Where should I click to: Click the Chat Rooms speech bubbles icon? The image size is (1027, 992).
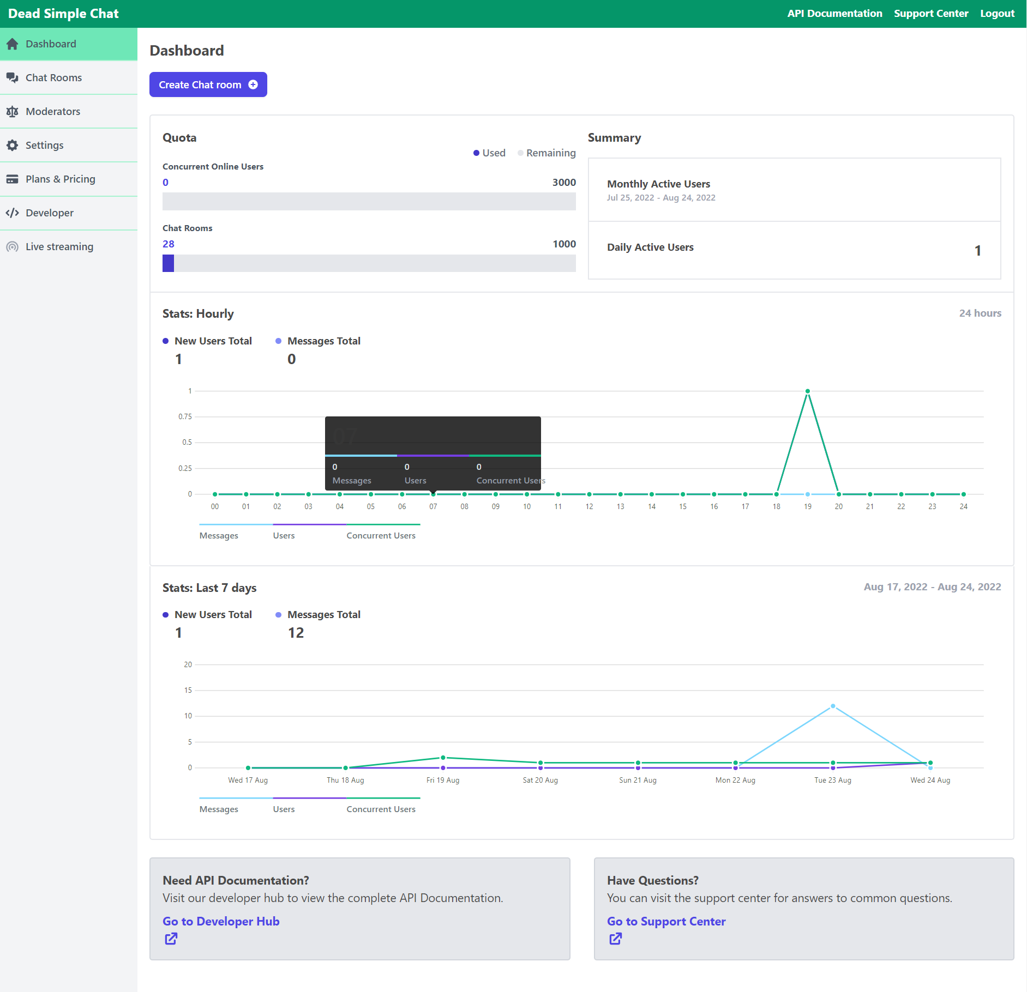12,78
